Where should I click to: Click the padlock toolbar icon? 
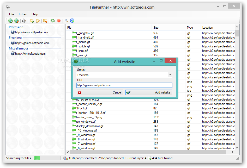point(24,21)
